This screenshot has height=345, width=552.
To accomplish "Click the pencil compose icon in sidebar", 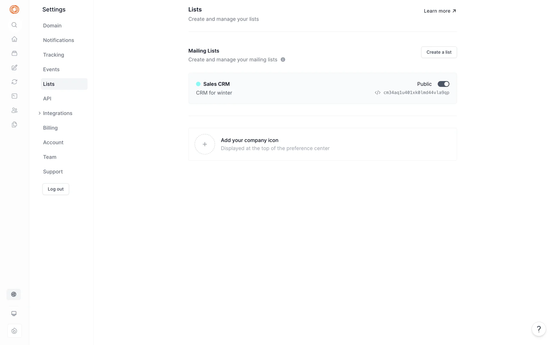I will pos(14,68).
